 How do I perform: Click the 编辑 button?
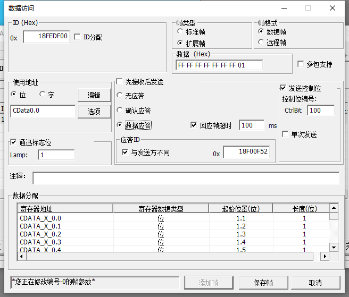94,95
